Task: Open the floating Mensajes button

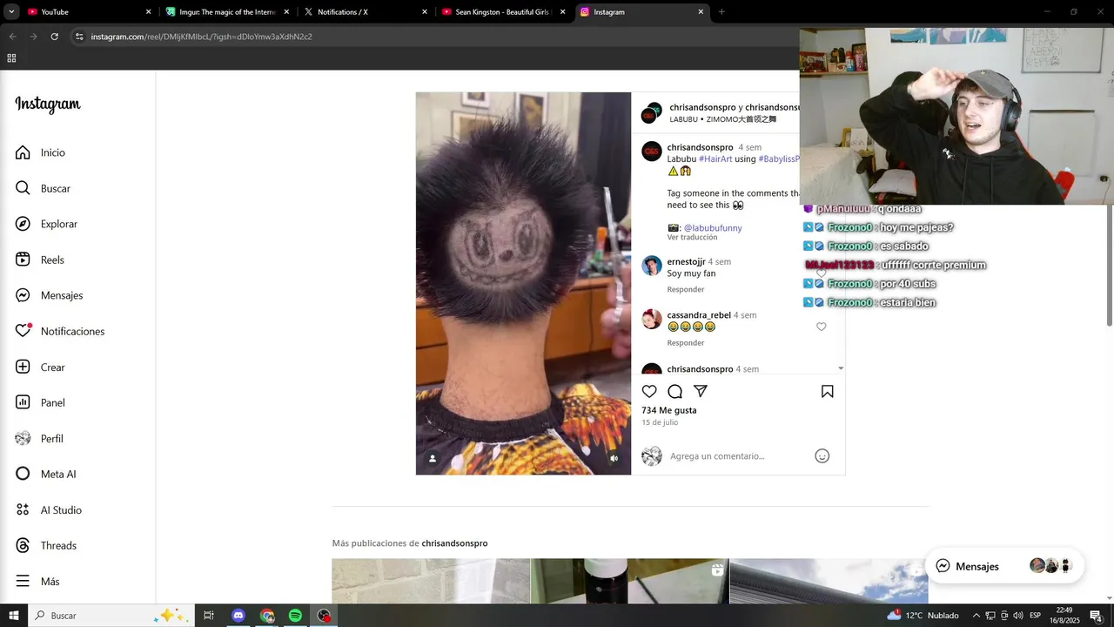Action: pos(1004,566)
